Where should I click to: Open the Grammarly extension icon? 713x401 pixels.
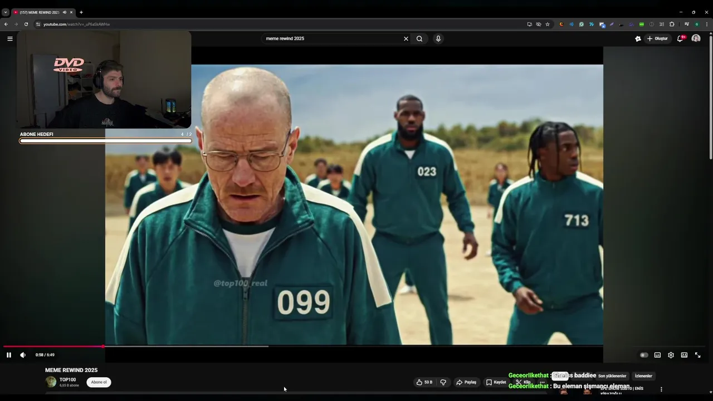tap(582, 24)
